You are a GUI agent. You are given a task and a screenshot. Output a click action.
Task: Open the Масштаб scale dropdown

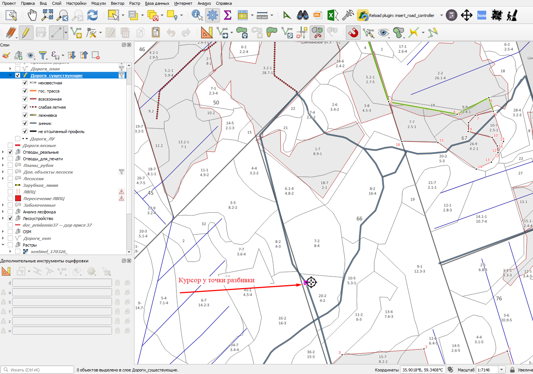point(501,370)
